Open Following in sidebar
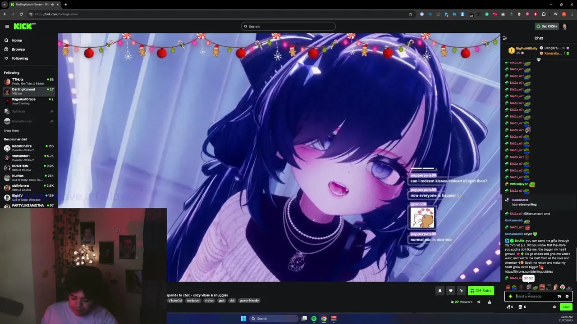Image resolution: width=577 pixels, height=324 pixels. coord(20,58)
